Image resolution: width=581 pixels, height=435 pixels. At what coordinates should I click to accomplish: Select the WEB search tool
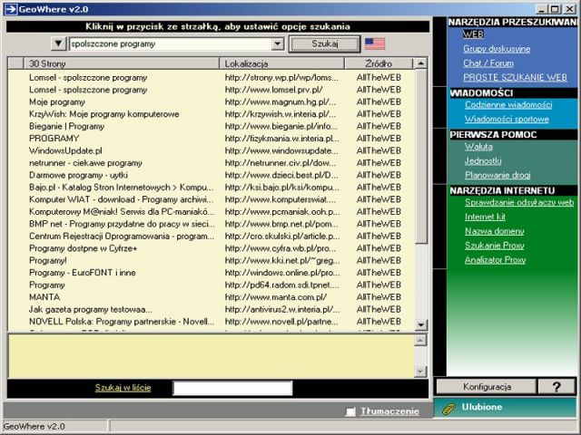pyautogui.click(x=473, y=34)
